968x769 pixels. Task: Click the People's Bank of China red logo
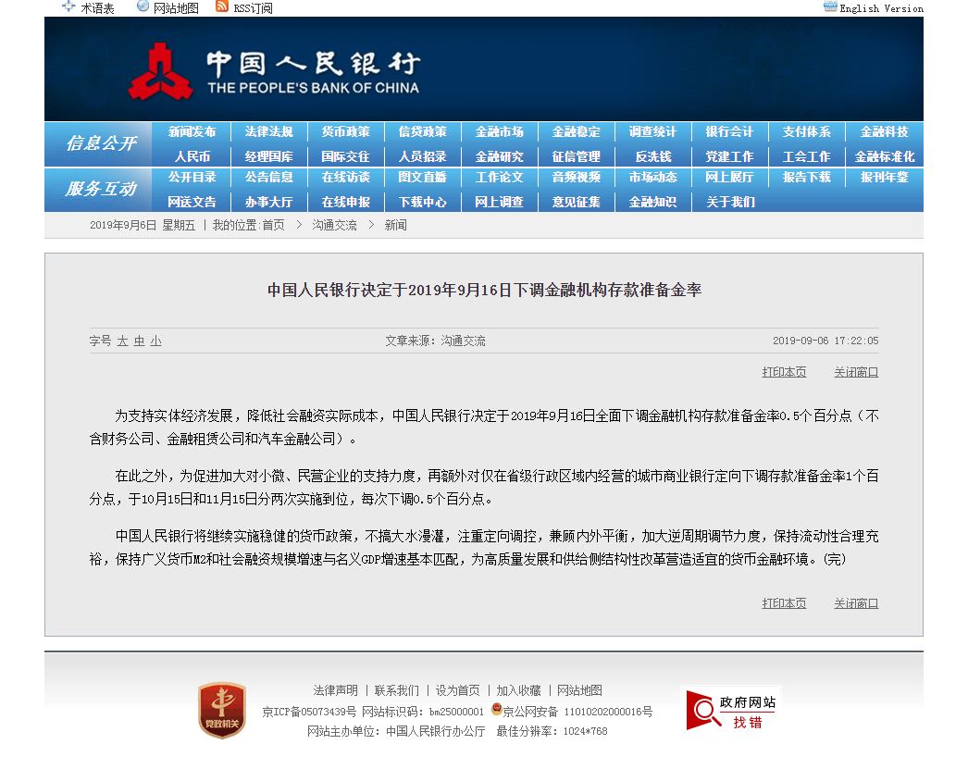[x=160, y=71]
